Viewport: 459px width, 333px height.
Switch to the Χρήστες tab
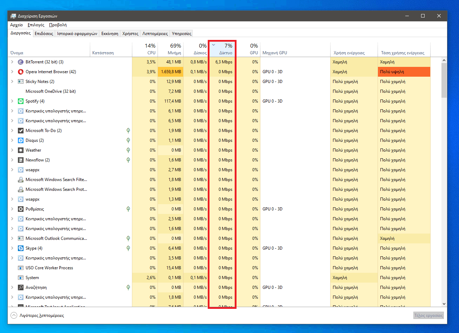(x=130, y=34)
